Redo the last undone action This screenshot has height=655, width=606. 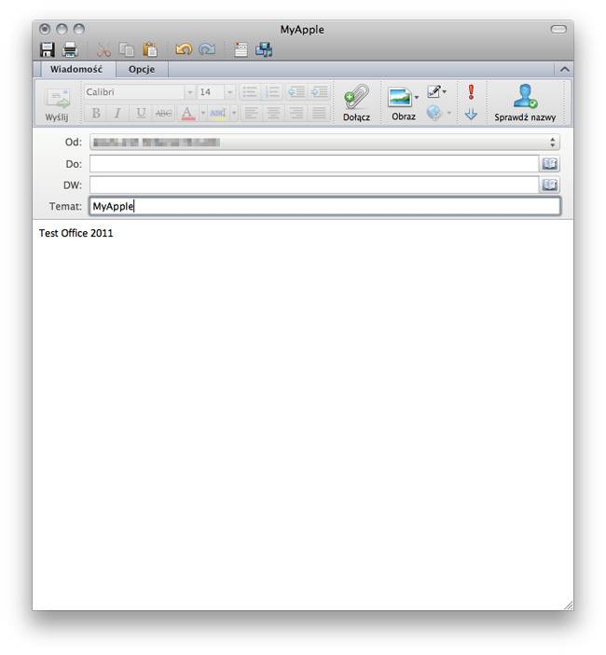click(207, 49)
